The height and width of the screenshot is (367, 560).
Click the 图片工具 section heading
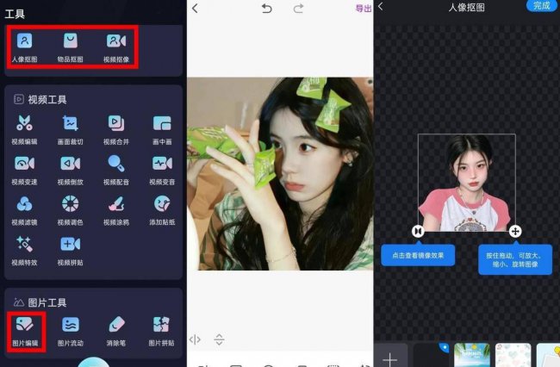click(47, 302)
